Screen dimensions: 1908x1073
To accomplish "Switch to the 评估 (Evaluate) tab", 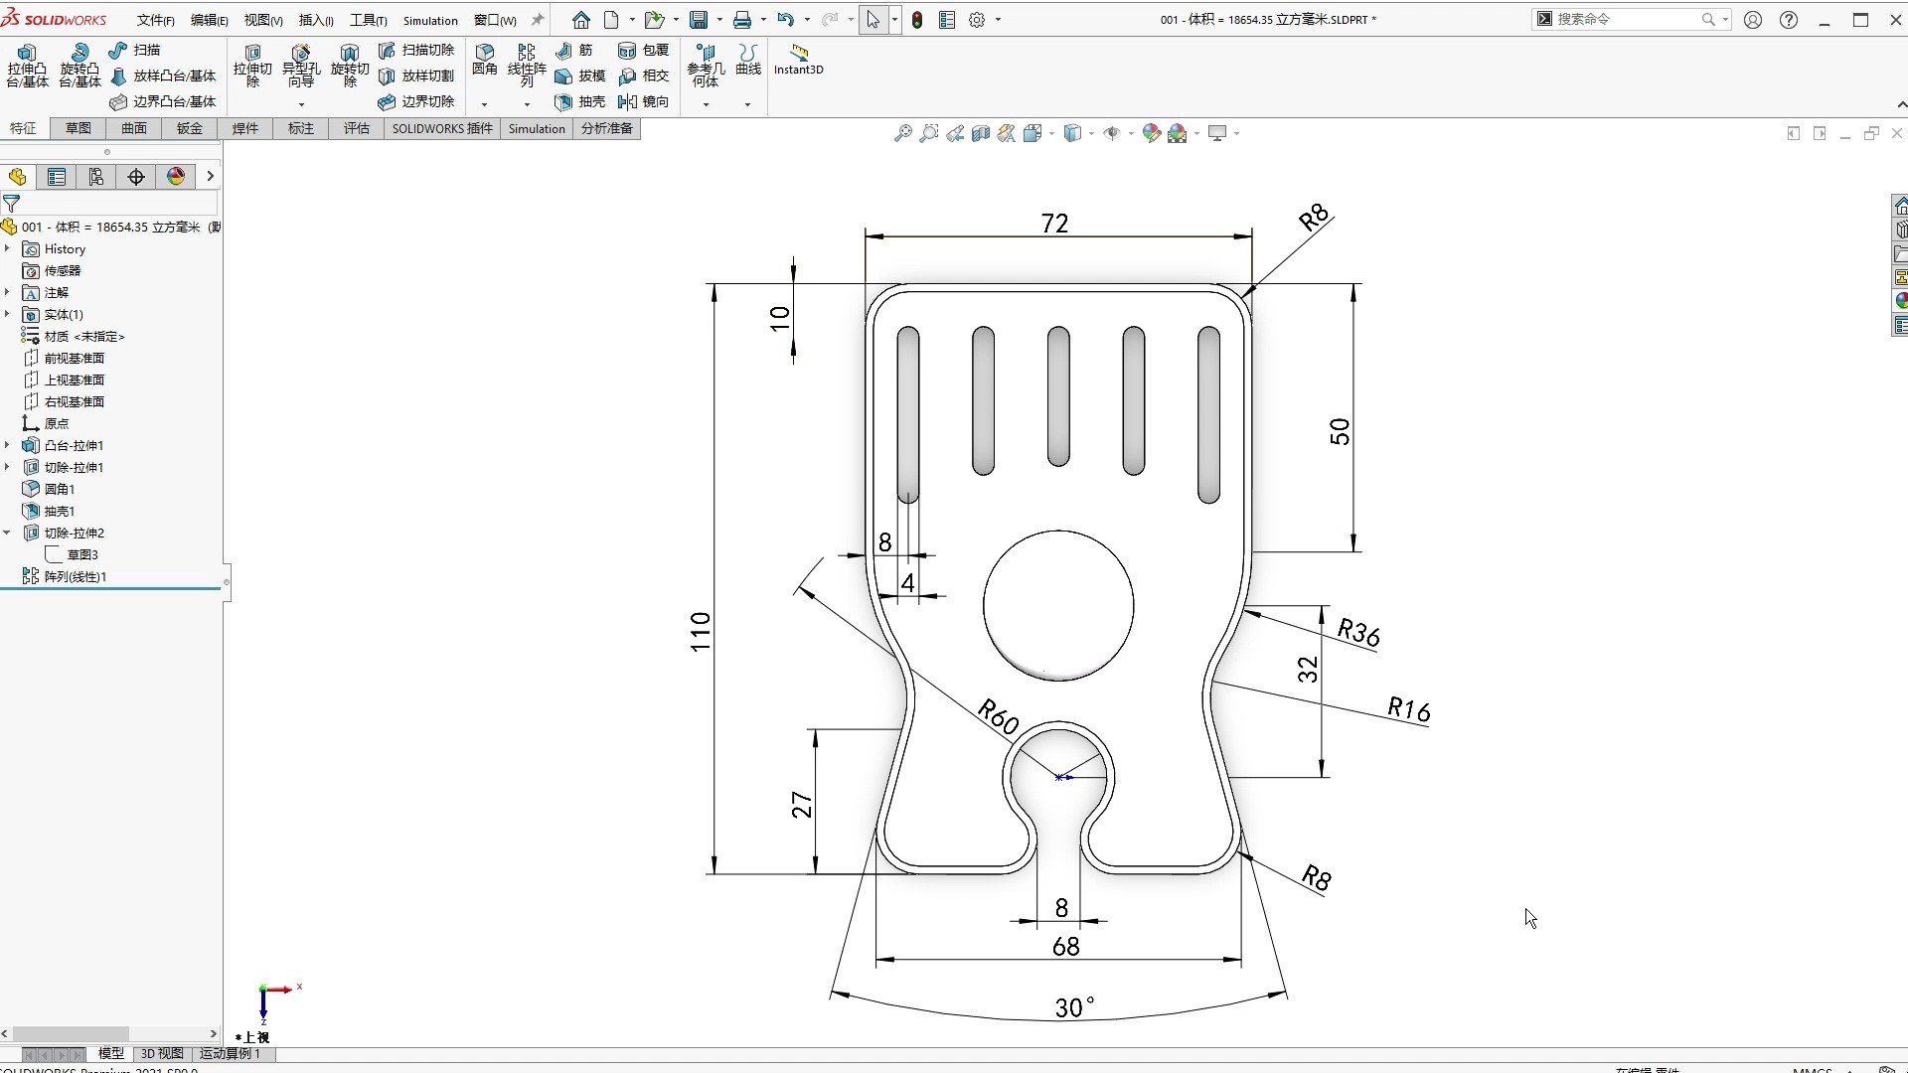I will (357, 128).
